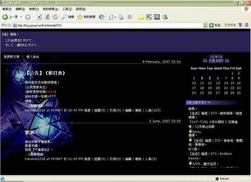This screenshot has height=182, width=251.
Task: Click the K arrow toolbar icon
Action: coord(149,17)
